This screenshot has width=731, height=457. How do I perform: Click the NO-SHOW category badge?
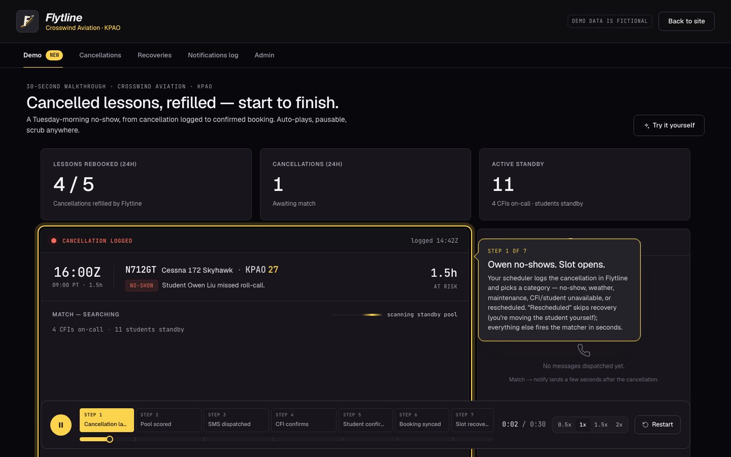[142, 285]
